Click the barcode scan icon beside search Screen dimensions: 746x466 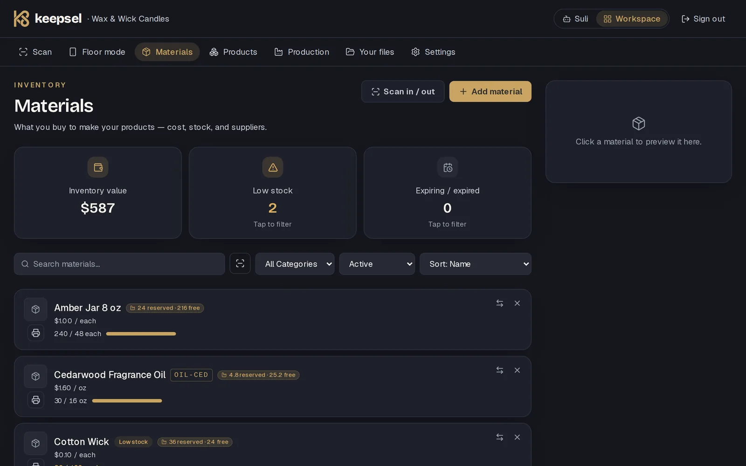240,264
